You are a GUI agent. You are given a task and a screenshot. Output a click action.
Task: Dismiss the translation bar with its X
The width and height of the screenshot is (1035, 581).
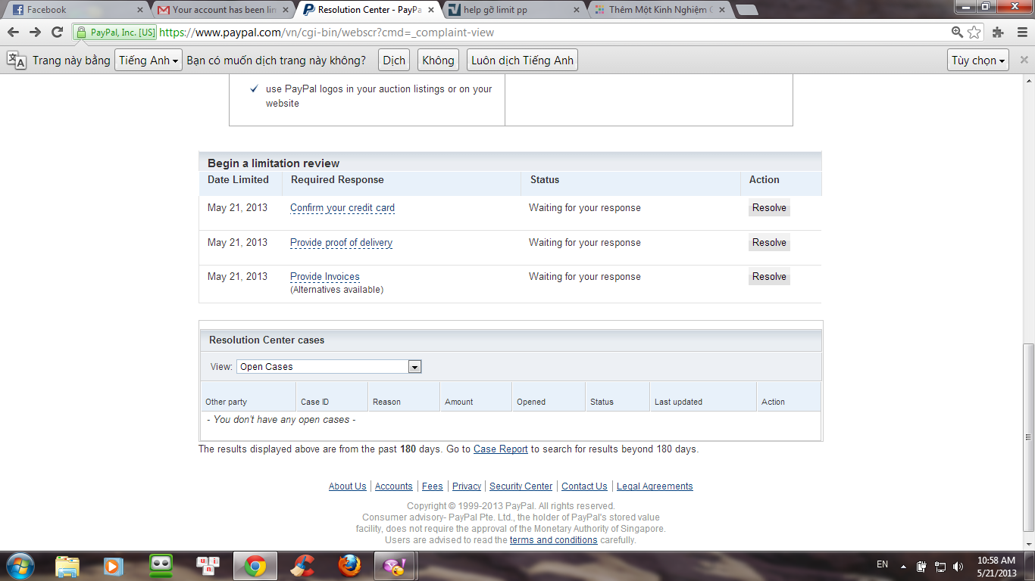tap(1024, 60)
